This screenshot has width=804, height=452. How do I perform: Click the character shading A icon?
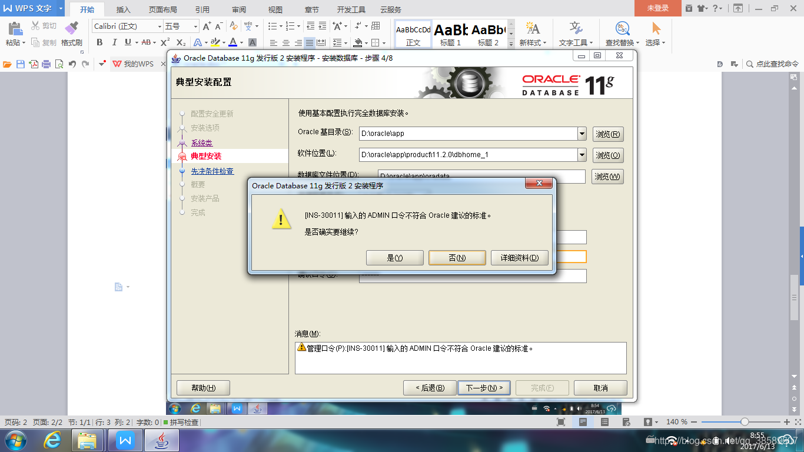(x=253, y=42)
